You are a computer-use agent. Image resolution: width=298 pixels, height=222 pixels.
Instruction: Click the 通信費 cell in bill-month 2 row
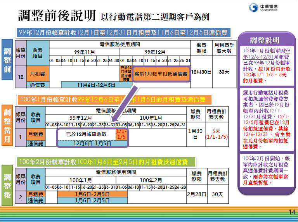[x=36, y=201]
